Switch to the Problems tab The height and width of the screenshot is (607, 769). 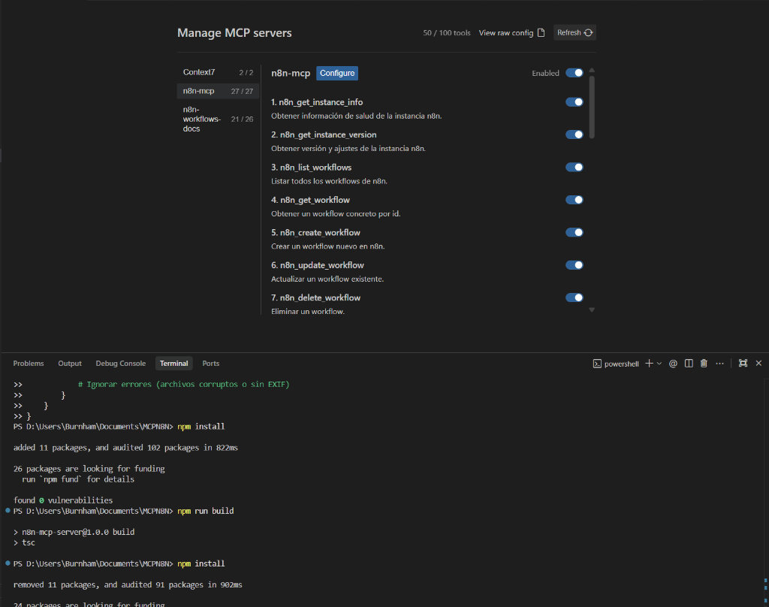(29, 364)
